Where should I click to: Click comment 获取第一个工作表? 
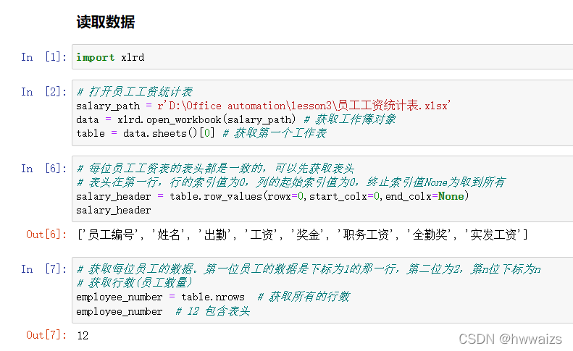point(275,133)
